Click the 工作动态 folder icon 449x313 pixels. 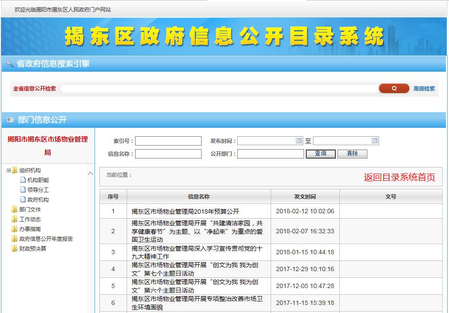coord(15,219)
